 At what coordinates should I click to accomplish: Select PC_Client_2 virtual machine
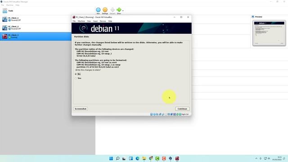point(36,28)
